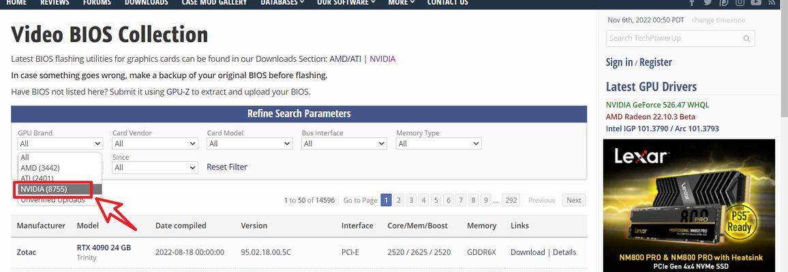Open the Instagram icon

coord(740,3)
